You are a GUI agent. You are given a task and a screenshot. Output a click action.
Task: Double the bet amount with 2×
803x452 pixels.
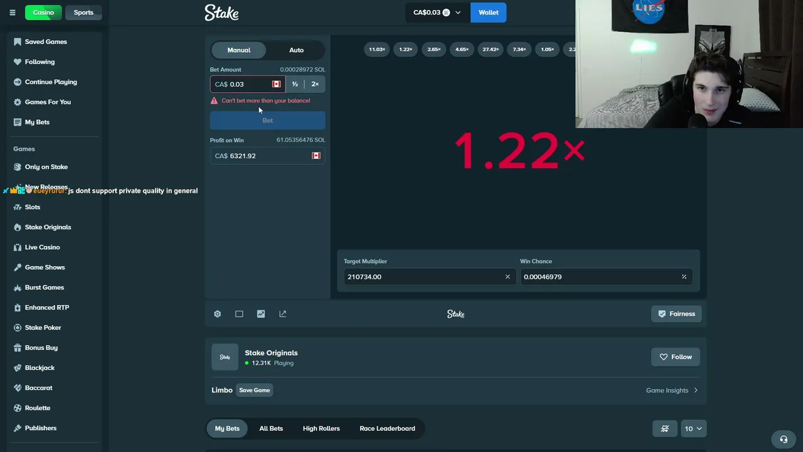(315, 84)
